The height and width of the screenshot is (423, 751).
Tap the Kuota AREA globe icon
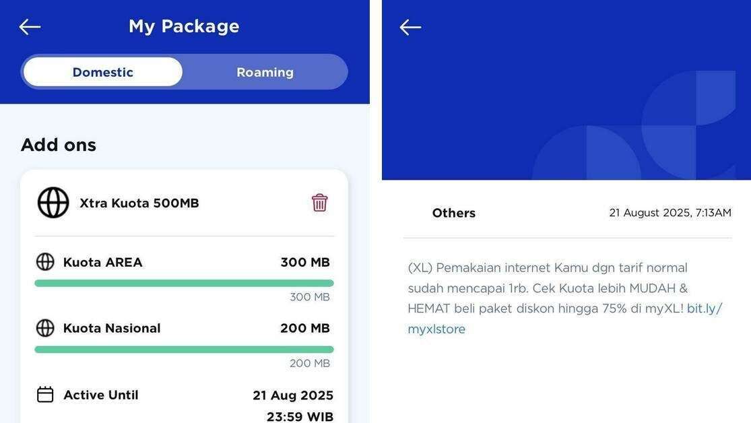point(45,262)
